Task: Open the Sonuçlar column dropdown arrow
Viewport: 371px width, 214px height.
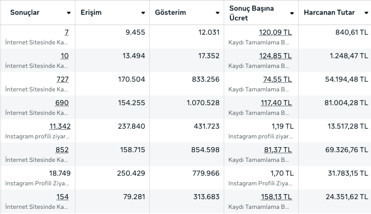Action: pyautogui.click(x=69, y=13)
